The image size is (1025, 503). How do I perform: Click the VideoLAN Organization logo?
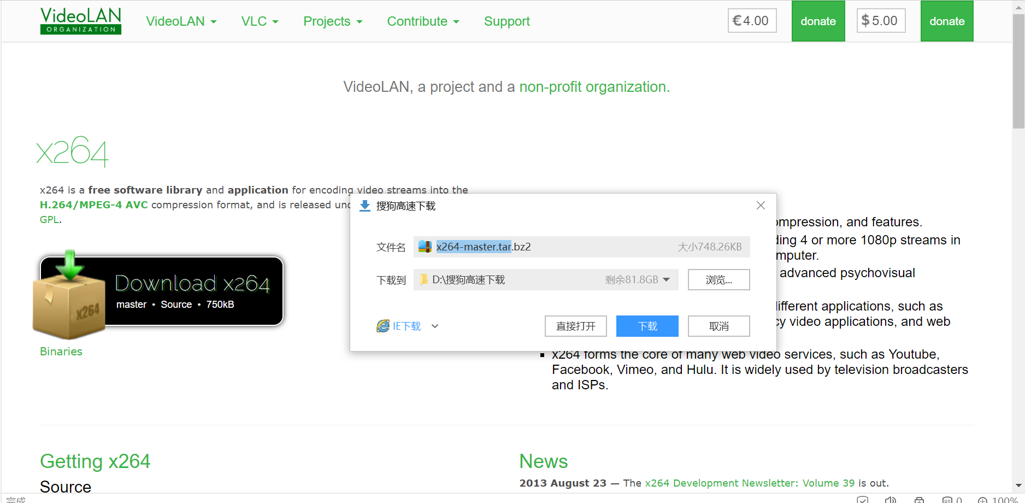(x=81, y=21)
